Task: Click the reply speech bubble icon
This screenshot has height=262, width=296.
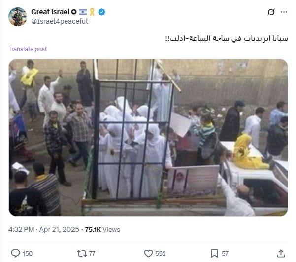Action: point(15,253)
